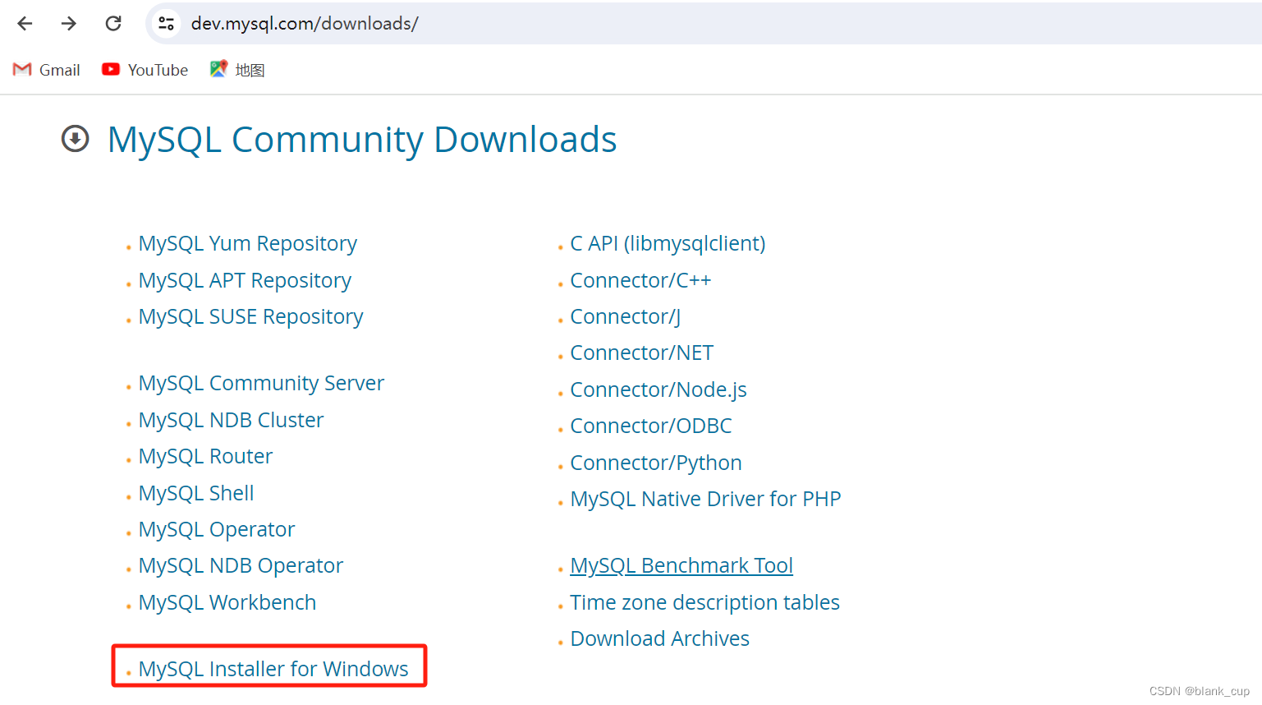Go to Connector/Python downloads
Image resolution: width=1262 pixels, height=705 pixels.
pos(656,463)
